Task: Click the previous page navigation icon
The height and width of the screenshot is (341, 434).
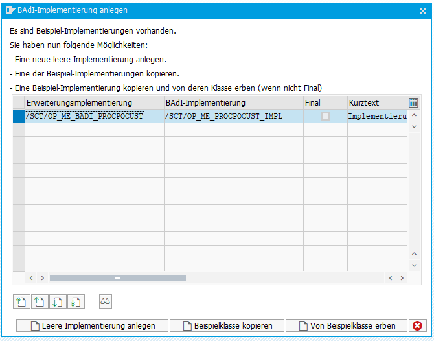Action: (40, 301)
